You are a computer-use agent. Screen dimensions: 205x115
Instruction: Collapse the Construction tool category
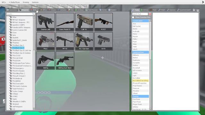140,52
